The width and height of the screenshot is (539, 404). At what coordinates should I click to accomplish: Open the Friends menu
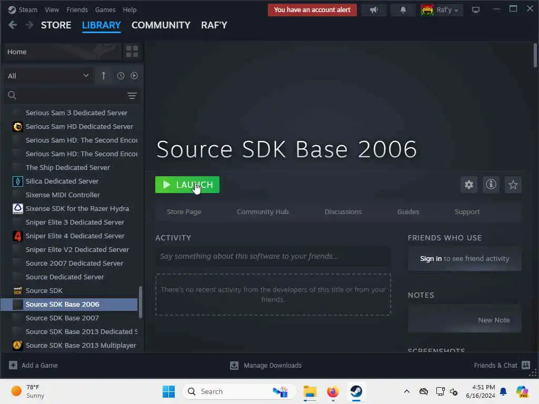77,9
